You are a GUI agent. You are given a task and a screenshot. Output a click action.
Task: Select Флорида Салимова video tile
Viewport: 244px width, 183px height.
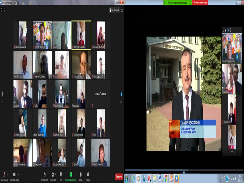(x=81, y=35)
